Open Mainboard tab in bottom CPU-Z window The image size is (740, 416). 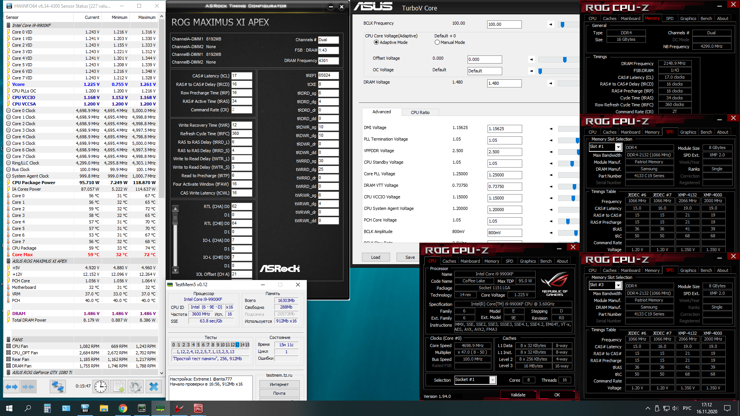pyautogui.click(x=630, y=270)
